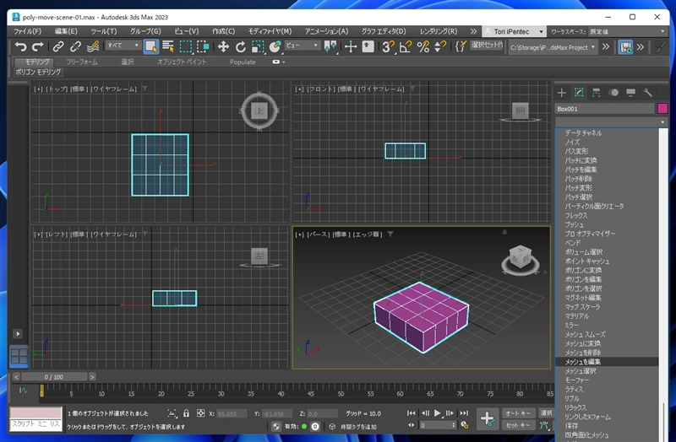676x442 pixels.
Task: Click the ポリゴン モデリング panel button
Action: pyautogui.click(x=38, y=72)
